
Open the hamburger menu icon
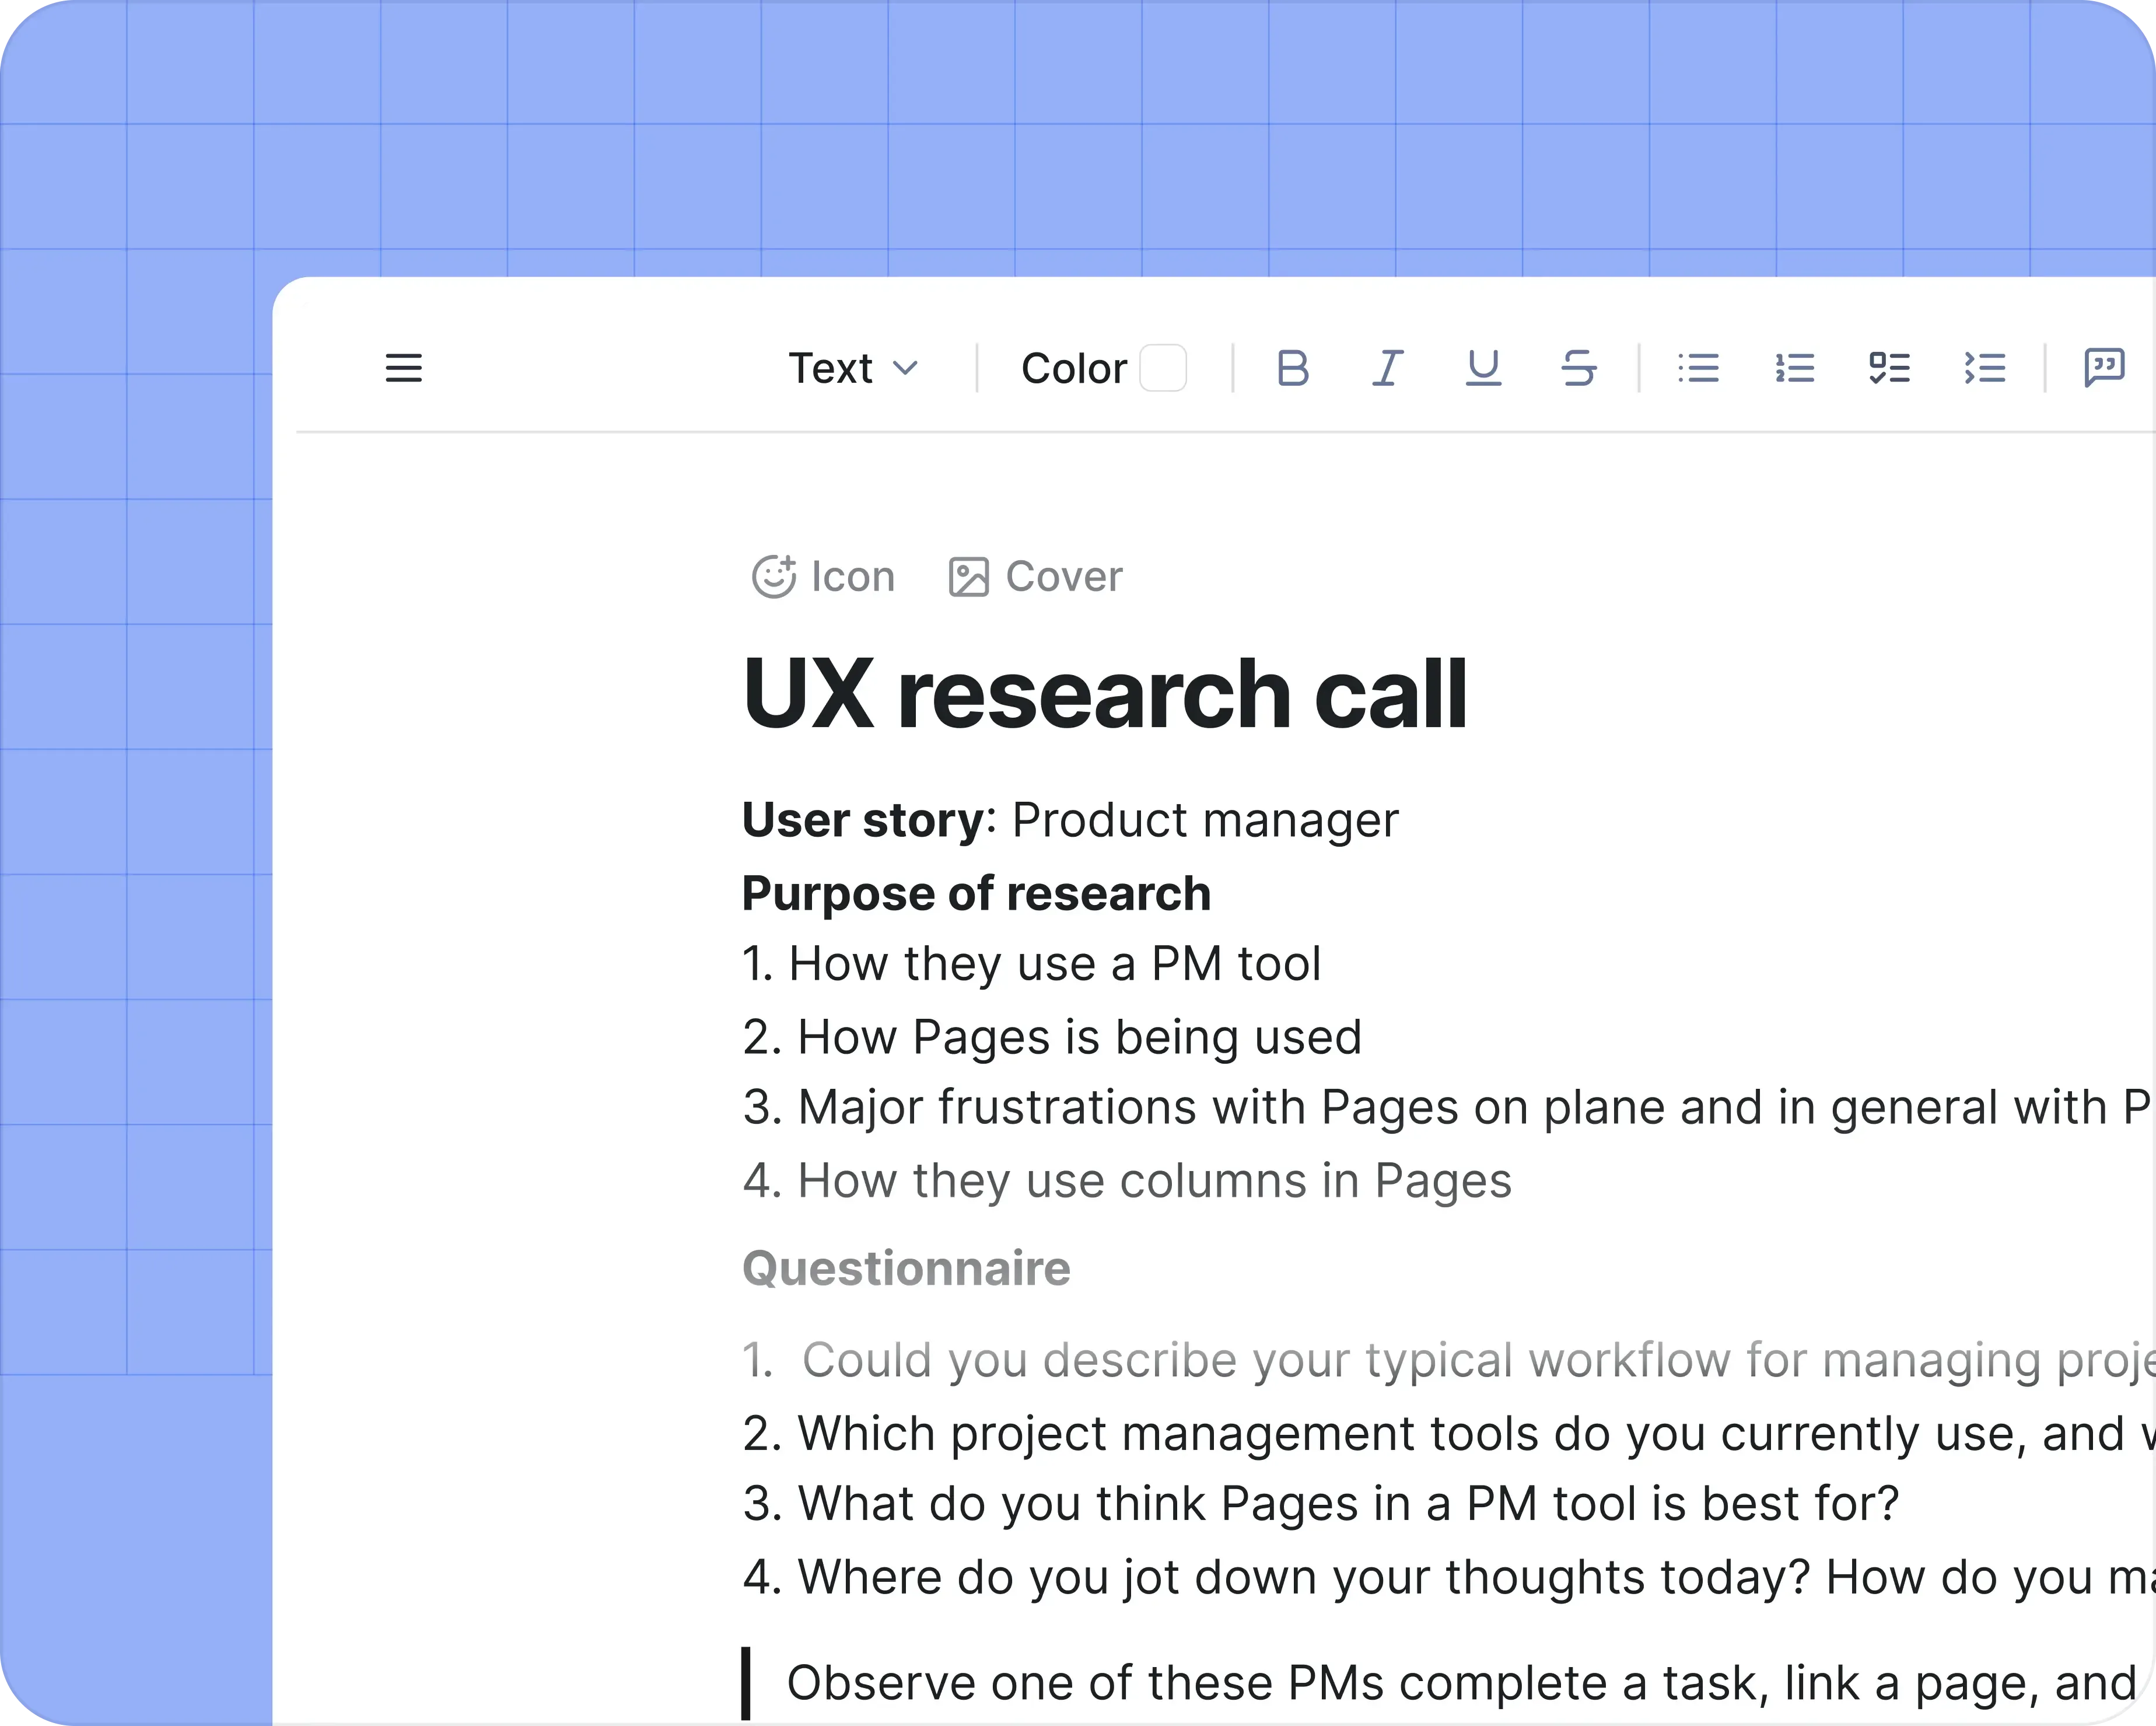(x=404, y=368)
